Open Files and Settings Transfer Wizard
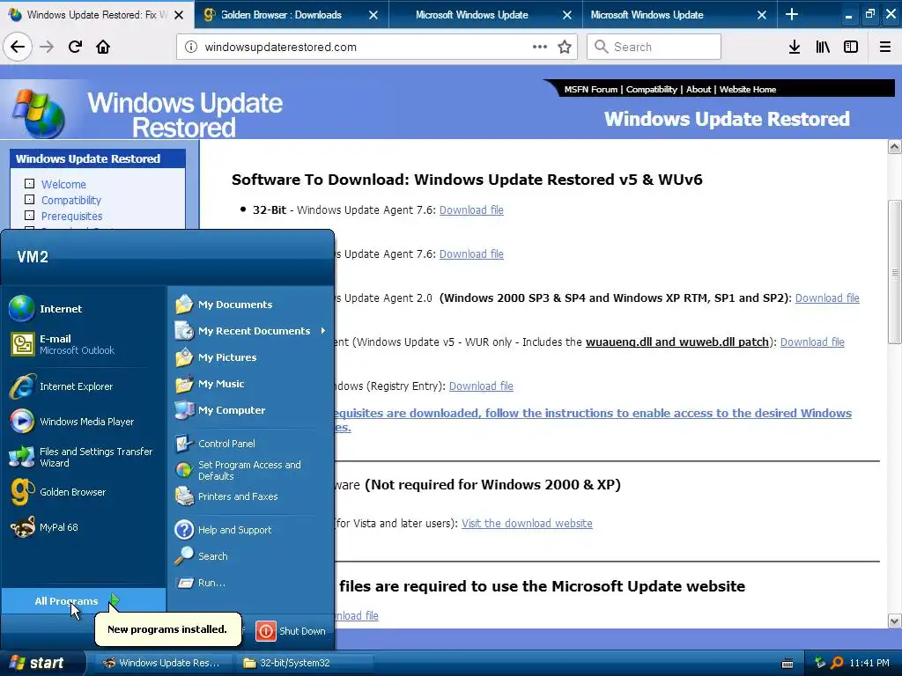The image size is (902, 676). [84, 457]
